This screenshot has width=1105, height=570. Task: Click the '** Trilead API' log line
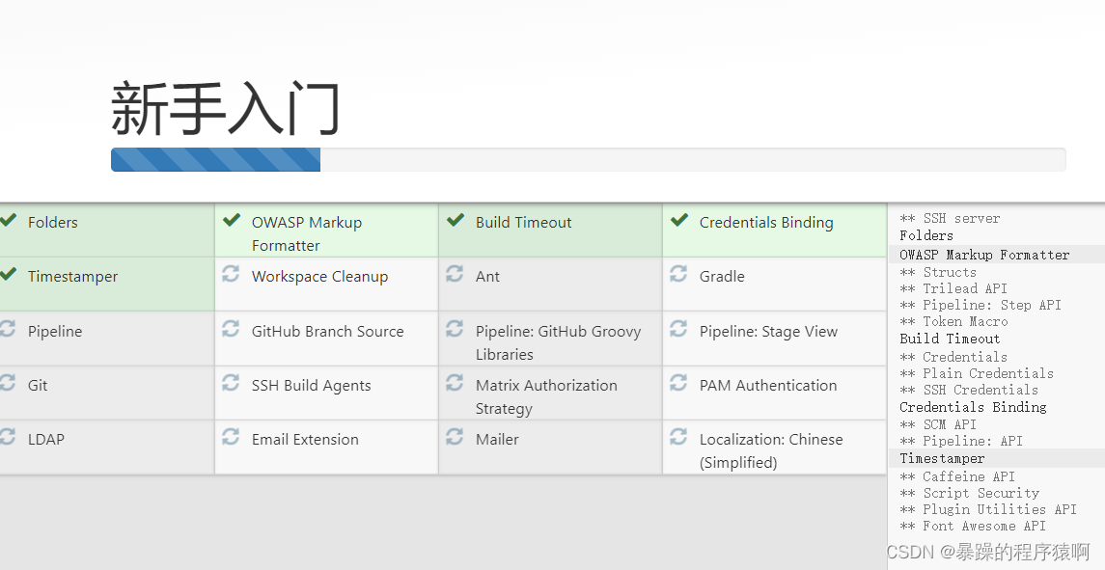(953, 288)
